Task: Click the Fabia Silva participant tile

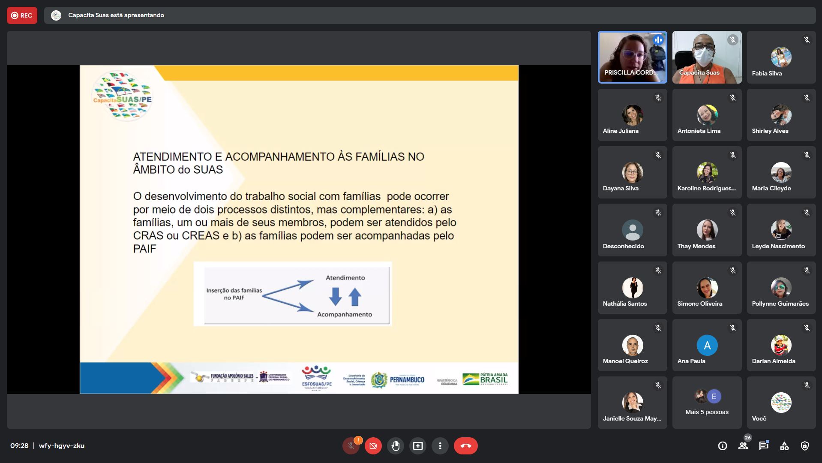Action: pos(781,57)
